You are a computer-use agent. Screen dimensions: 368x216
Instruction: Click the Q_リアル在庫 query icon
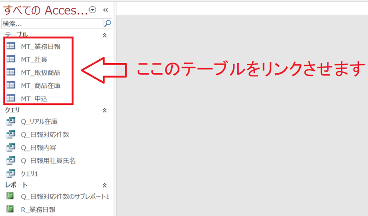click(x=11, y=122)
